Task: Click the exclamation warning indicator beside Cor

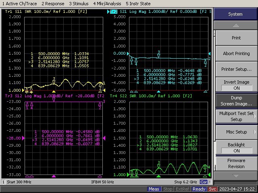Action: (210, 182)
